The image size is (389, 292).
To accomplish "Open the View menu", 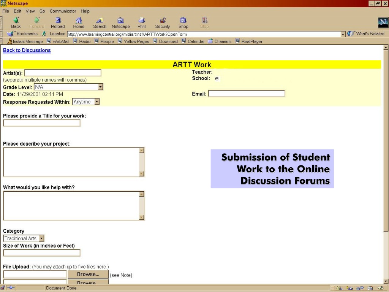I will pos(30,11).
